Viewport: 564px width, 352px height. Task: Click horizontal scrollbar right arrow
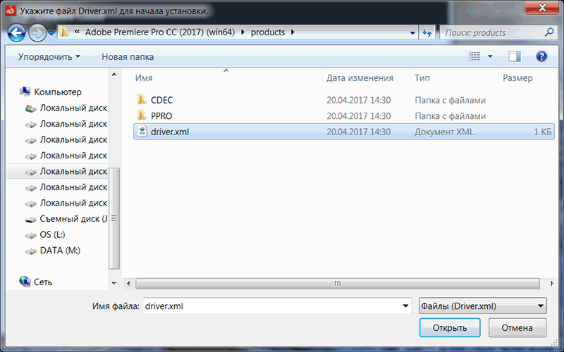point(552,284)
